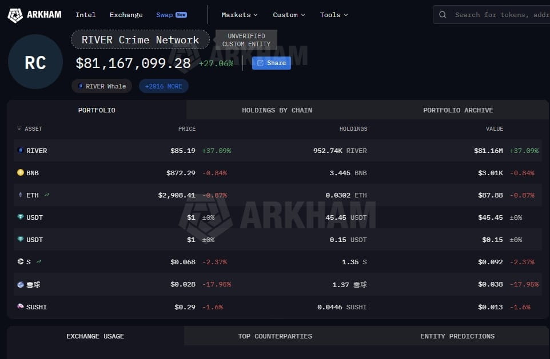Click the $81.16M value cell
550x359 pixels.
tap(488, 151)
